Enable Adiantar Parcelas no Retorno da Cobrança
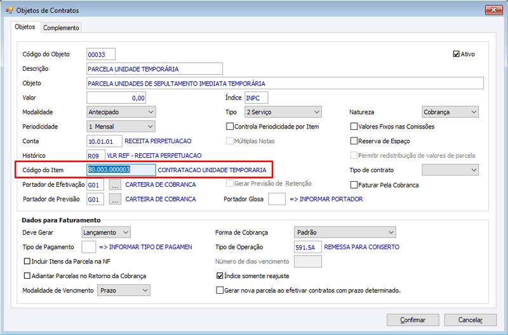Viewport: 508px width, 335px height. (x=27, y=275)
